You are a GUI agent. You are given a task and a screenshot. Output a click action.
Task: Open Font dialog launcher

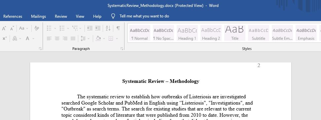40,49
